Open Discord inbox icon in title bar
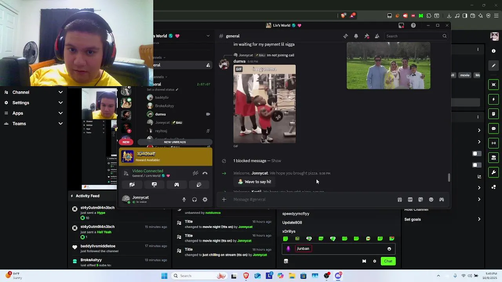Image resolution: width=502 pixels, height=282 pixels. tap(401, 25)
